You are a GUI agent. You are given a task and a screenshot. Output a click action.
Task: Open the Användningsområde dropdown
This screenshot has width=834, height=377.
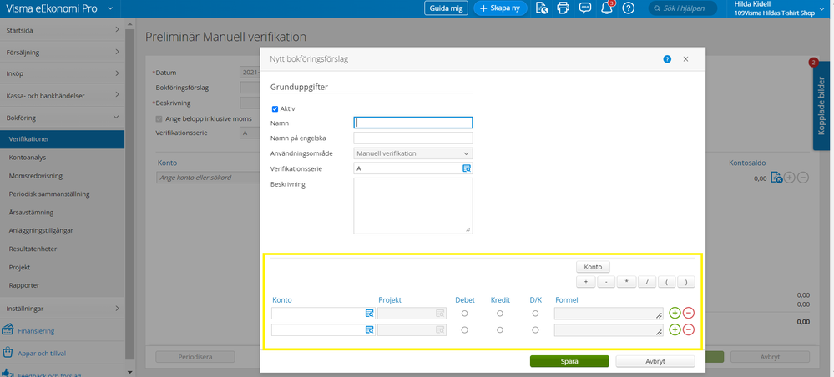(413, 153)
